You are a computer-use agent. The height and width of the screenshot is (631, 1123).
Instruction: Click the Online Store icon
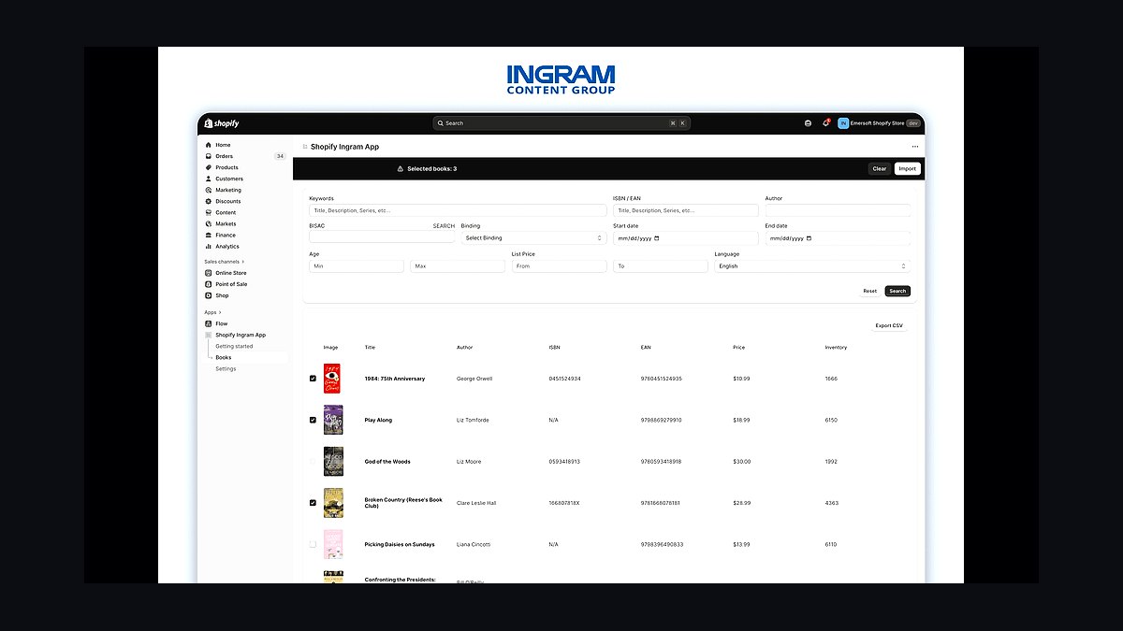click(x=208, y=273)
